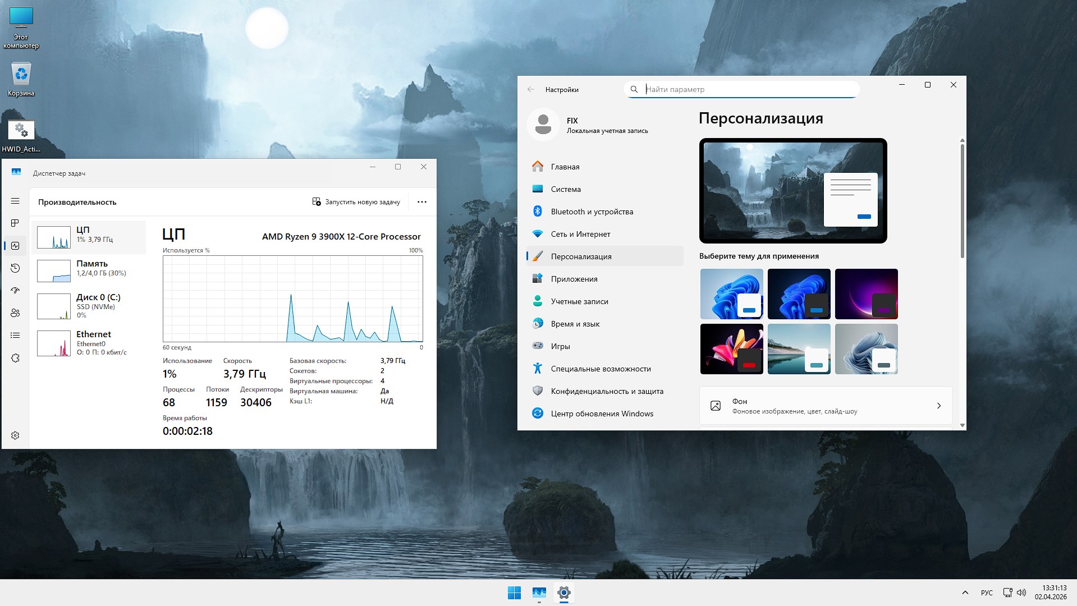This screenshot has height=606, width=1077.
Task: Click the Settings back arrow button
Action: (531, 89)
